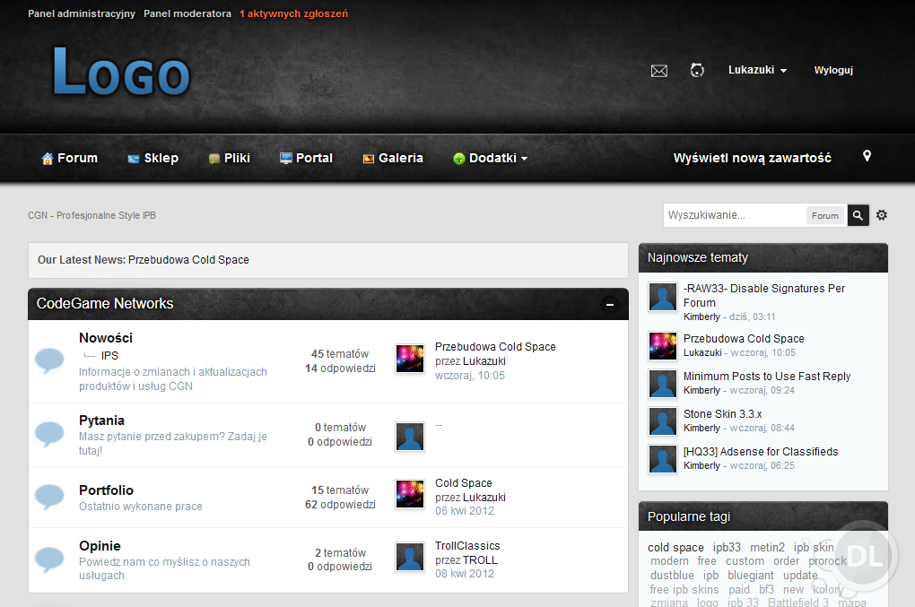915x607 pixels.
Task: Open avatar thumbnail of Cold Space last post
Action: [x=410, y=494]
